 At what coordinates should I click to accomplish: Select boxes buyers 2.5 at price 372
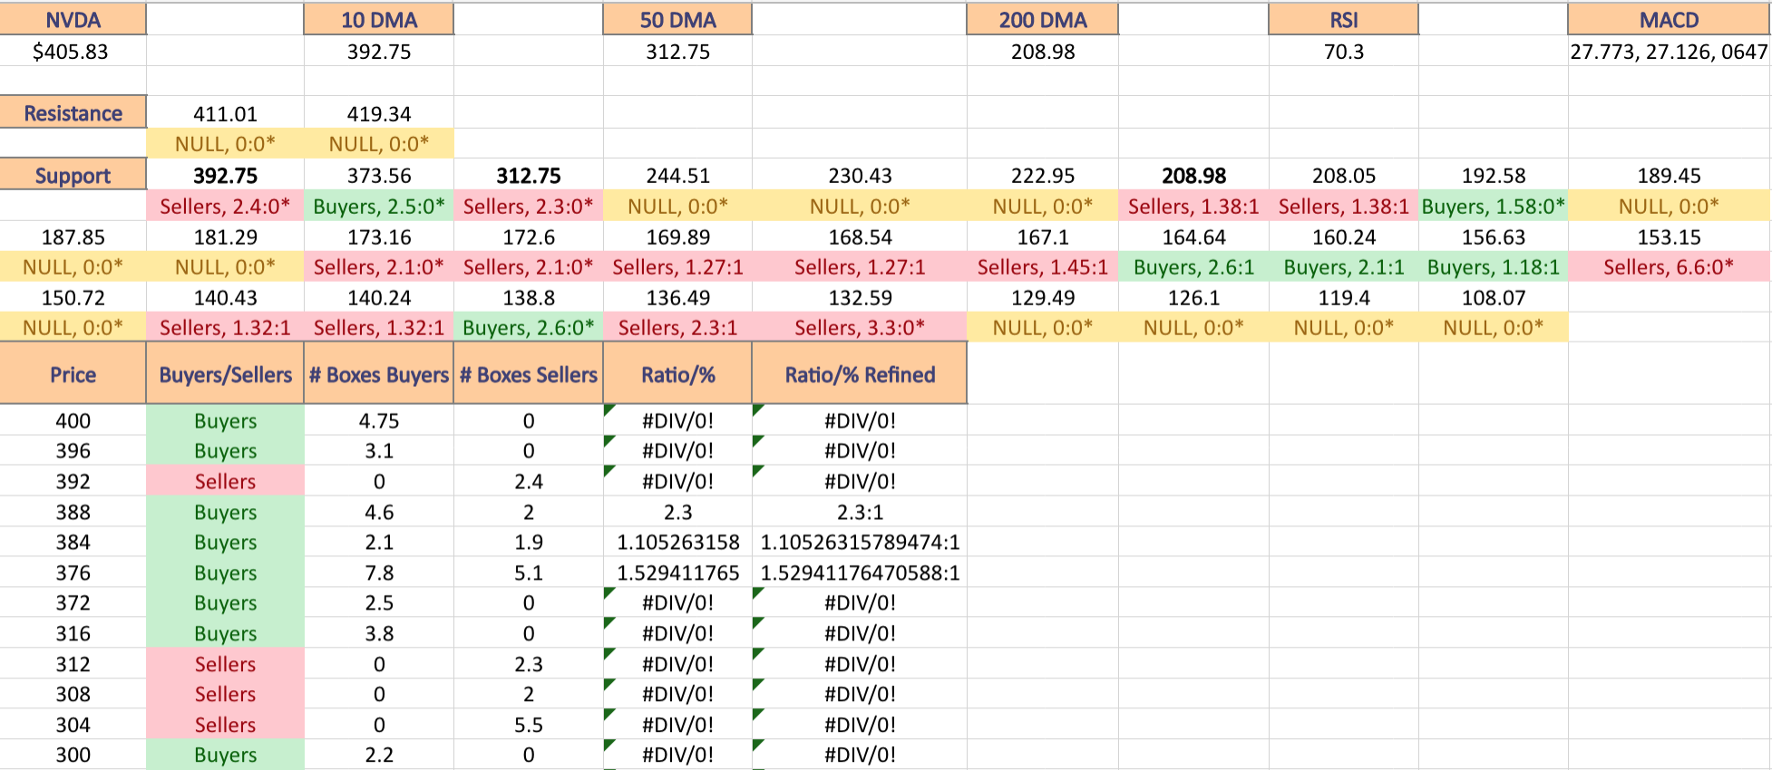pyautogui.click(x=379, y=602)
